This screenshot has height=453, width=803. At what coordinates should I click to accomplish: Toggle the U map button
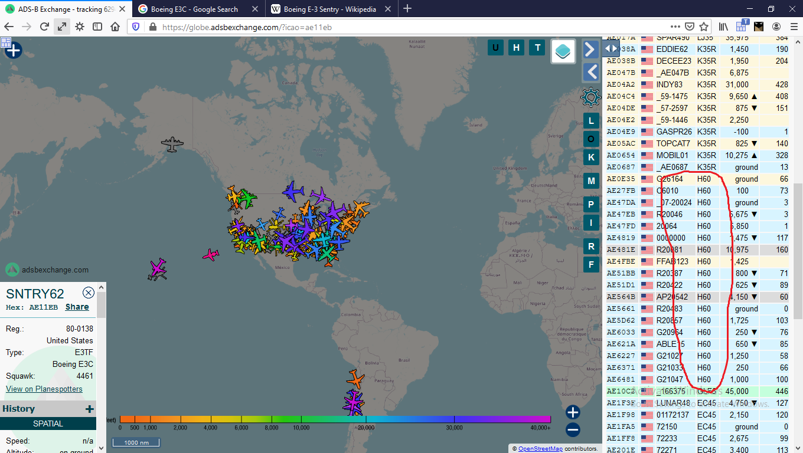[495, 48]
